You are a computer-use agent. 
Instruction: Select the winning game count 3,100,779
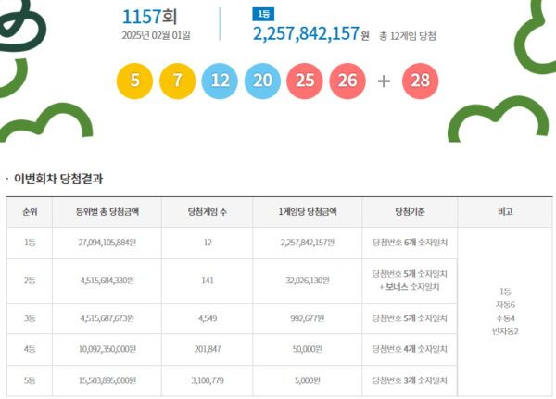[208, 380]
